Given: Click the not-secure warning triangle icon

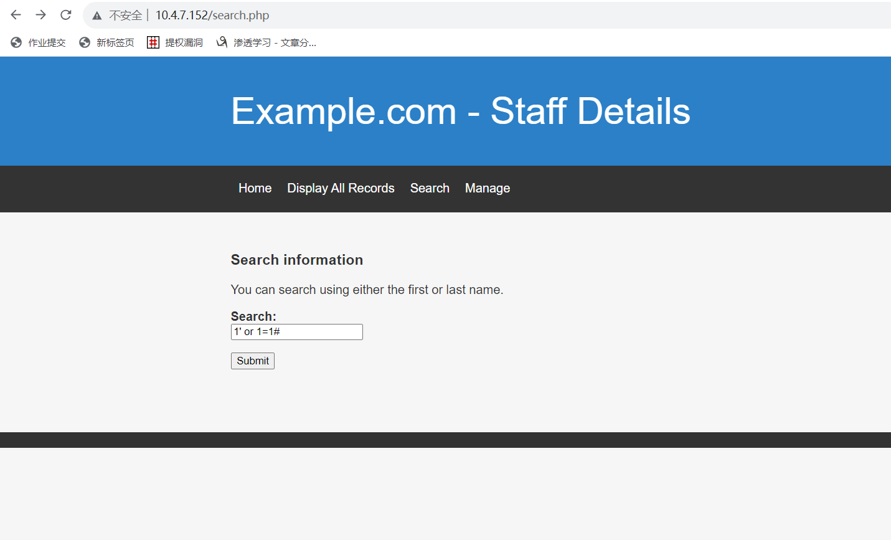Looking at the screenshot, I should tap(97, 16).
